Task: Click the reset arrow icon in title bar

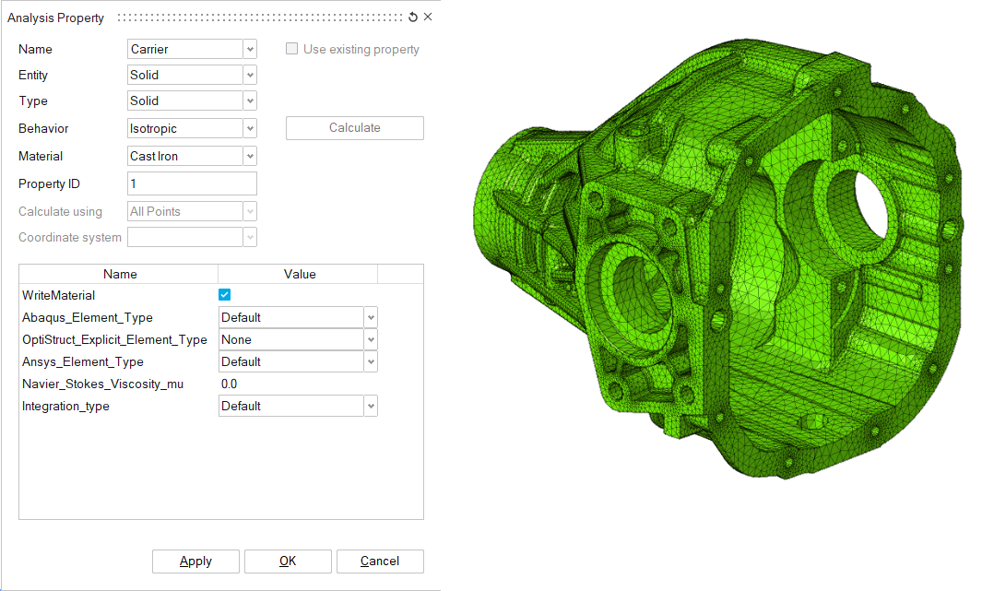Action: click(x=413, y=17)
